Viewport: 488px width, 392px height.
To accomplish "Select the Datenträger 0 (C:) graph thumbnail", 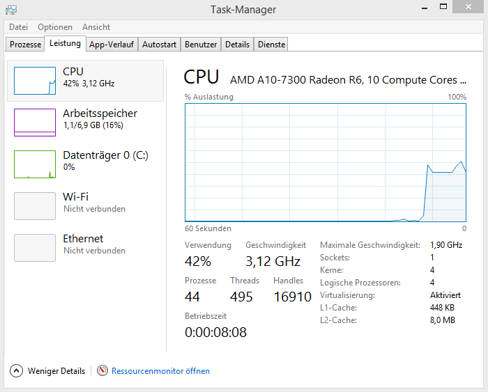I will pos(35,164).
